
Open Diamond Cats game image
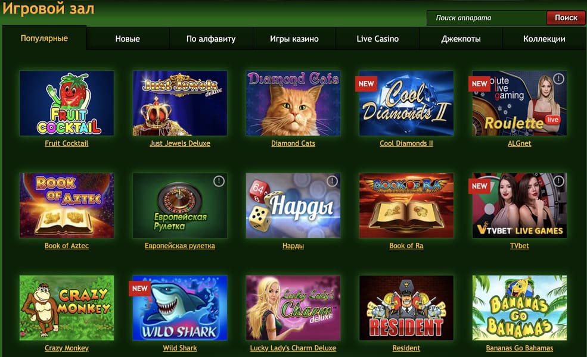(293, 103)
